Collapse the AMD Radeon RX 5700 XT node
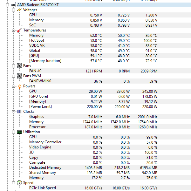The height and width of the screenshot is (191, 191). tap(7, 5)
